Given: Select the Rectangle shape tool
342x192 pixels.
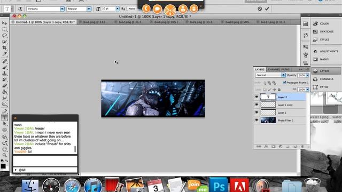Looking at the screenshot, I should (5, 130).
